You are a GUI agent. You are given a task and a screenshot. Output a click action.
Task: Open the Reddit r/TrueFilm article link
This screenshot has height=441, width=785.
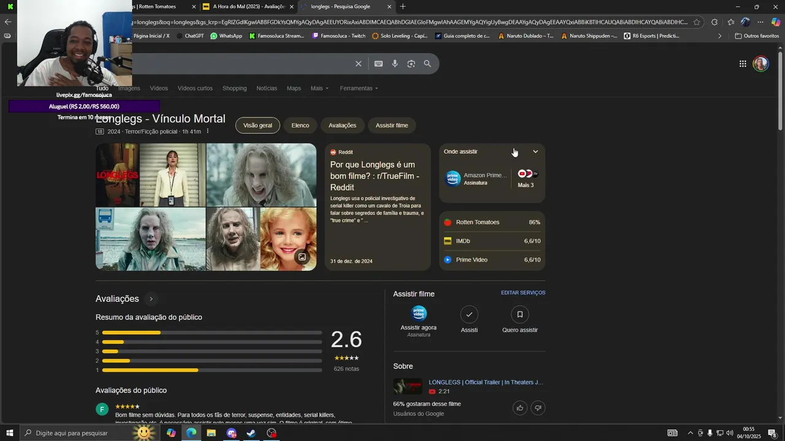click(375, 176)
